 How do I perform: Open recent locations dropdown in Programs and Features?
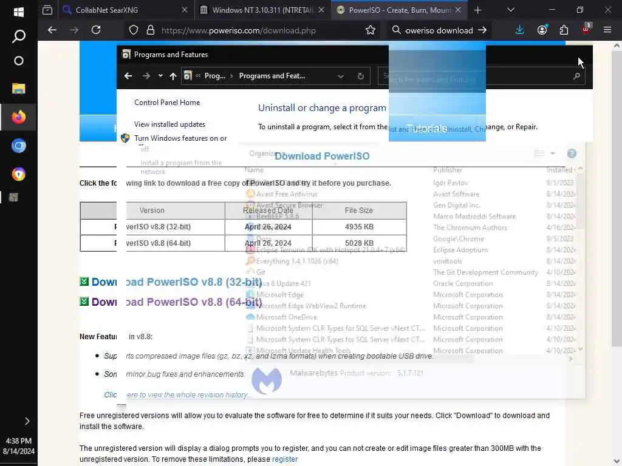[160, 76]
